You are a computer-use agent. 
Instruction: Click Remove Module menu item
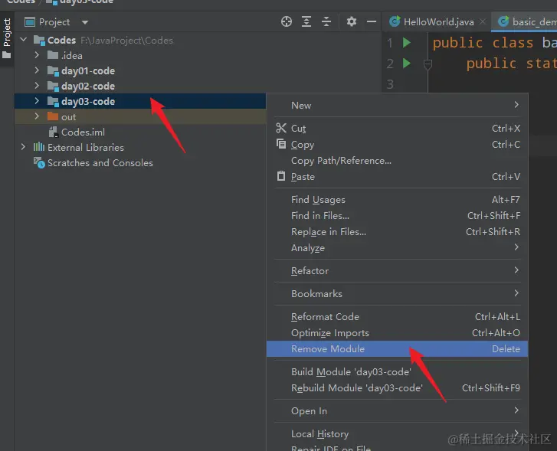point(397,348)
